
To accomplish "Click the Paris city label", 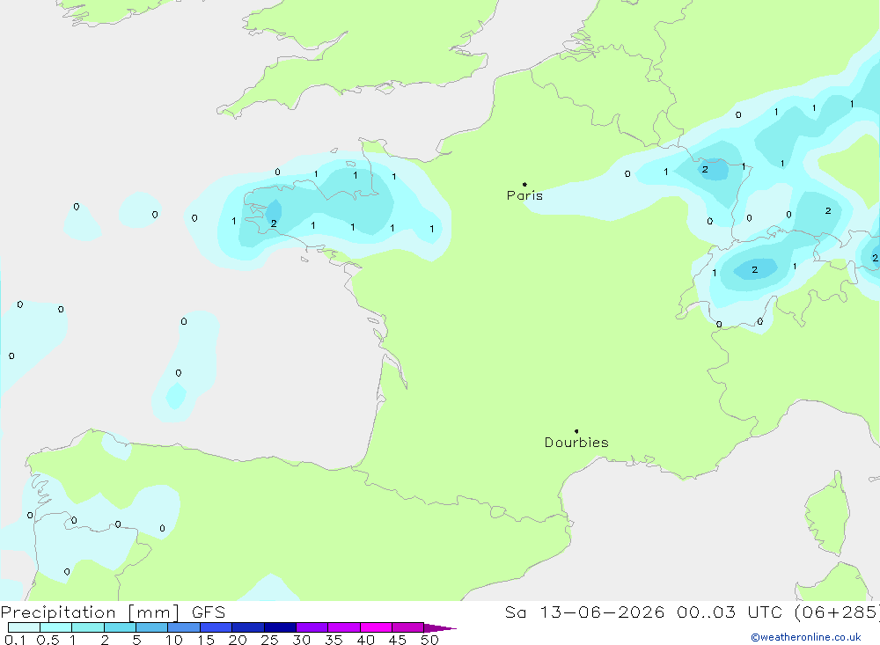I will click(524, 195).
